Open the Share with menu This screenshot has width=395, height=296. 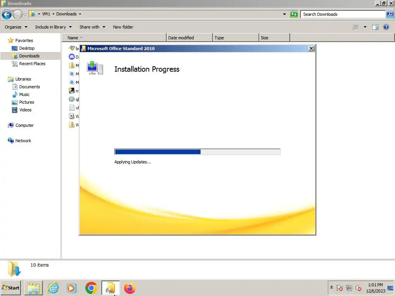pyautogui.click(x=92, y=27)
